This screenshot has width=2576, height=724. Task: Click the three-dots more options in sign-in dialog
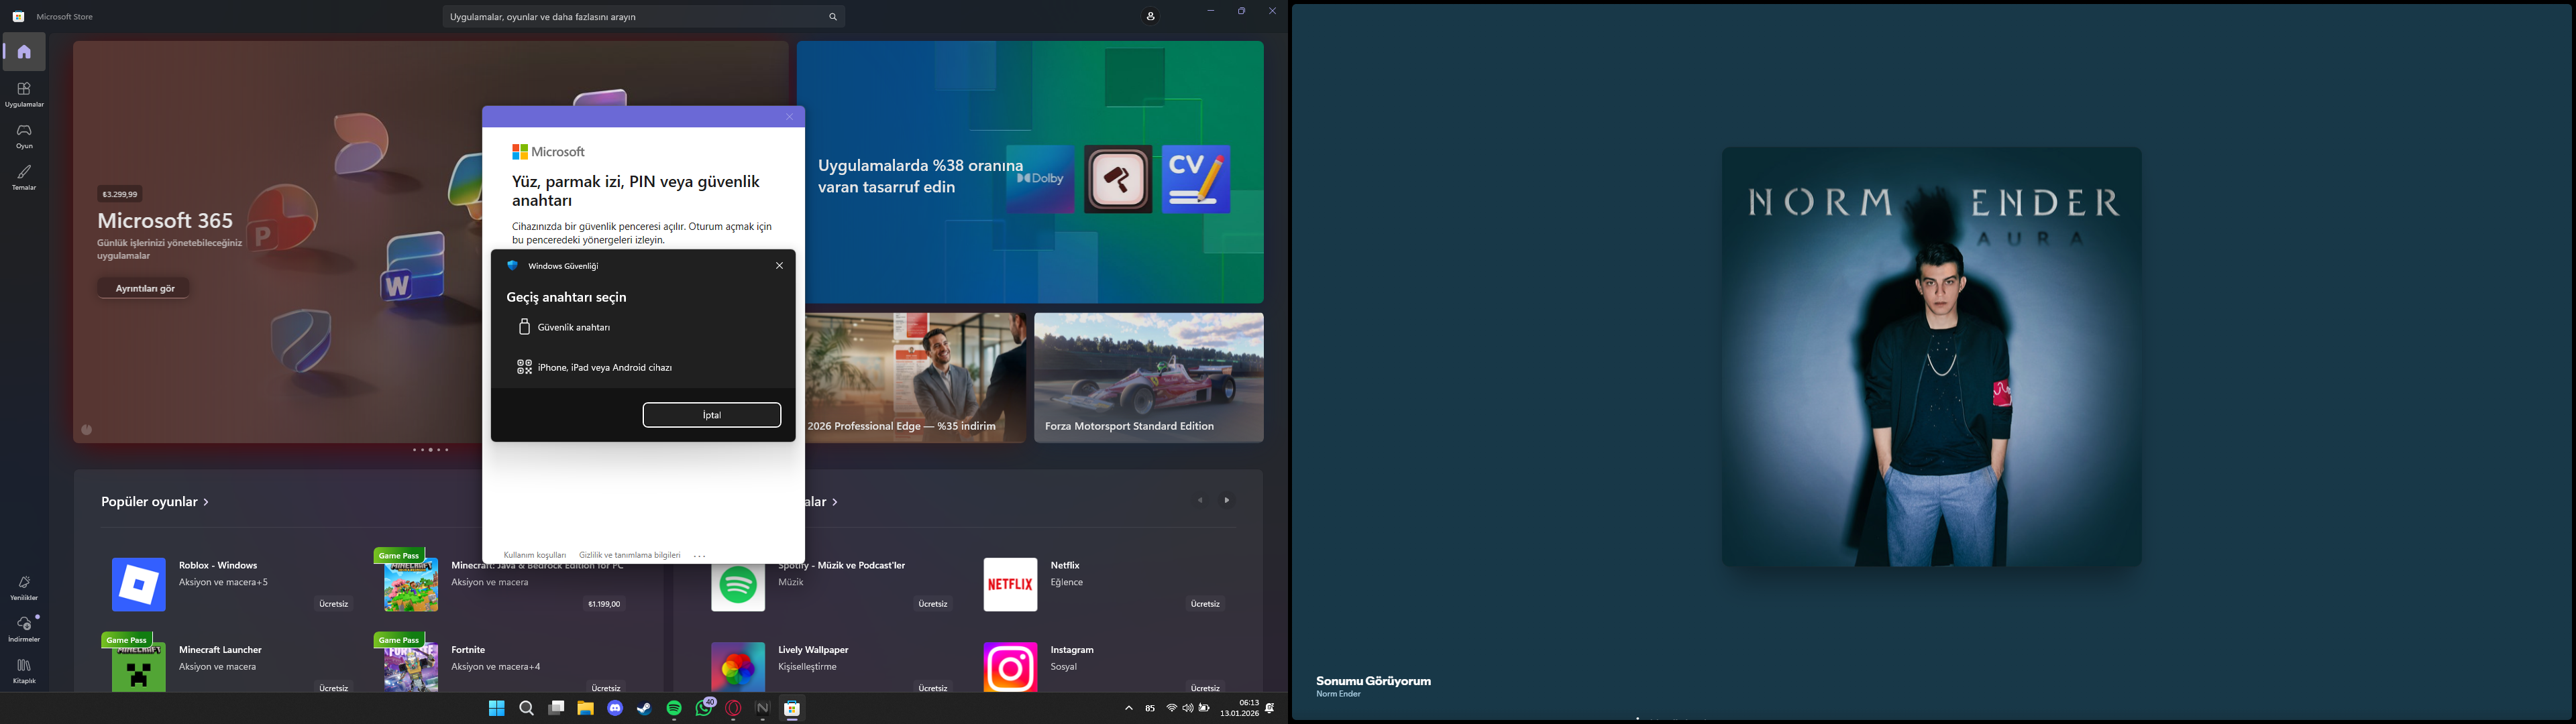(700, 556)
